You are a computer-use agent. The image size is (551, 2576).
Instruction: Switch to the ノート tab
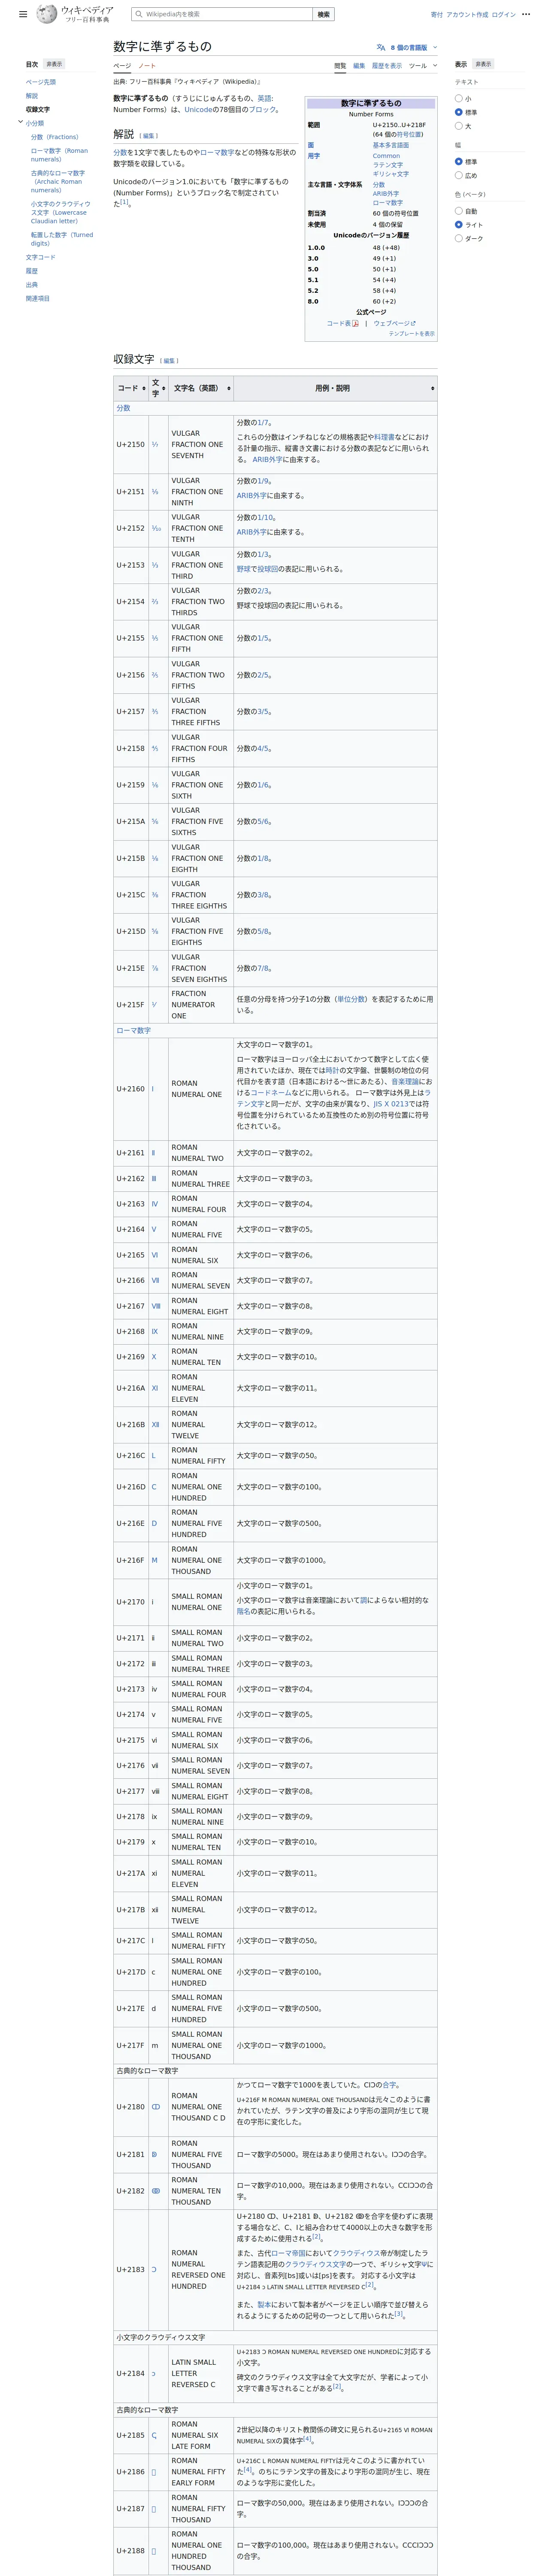[147, 66]
